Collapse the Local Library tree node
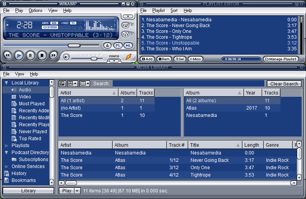This screenshot has height=199, width=306. [6, 83]
